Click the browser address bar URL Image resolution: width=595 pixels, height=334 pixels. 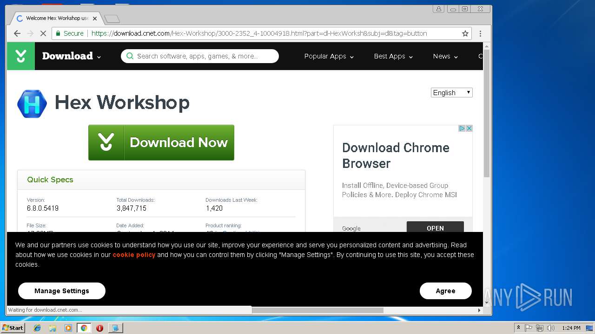click(x=259, y=33)
